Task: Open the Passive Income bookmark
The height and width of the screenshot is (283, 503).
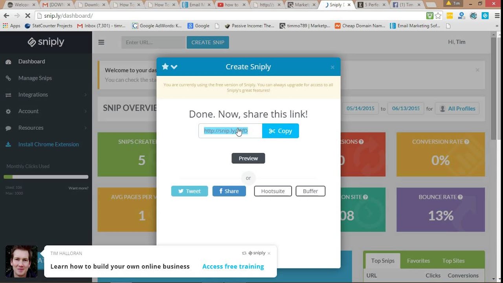Action: [x=250, y=26]
